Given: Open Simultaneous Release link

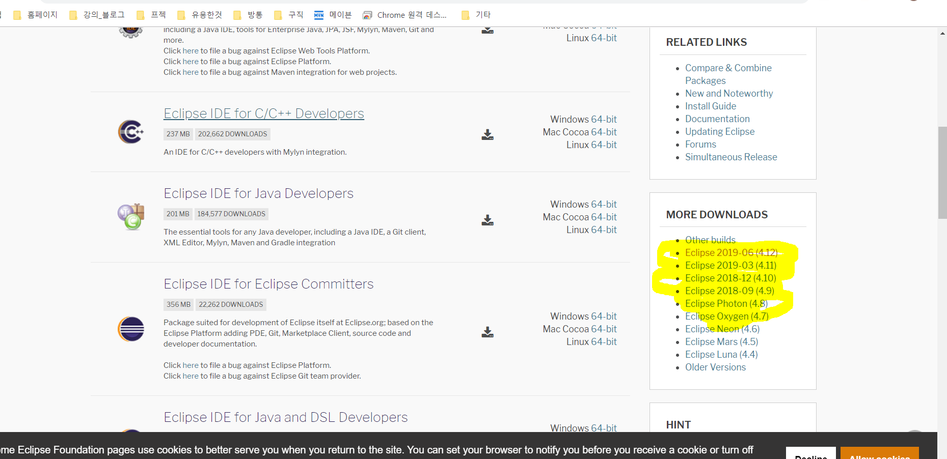Looking at the screenshot, I should click(x=731, y=157).
